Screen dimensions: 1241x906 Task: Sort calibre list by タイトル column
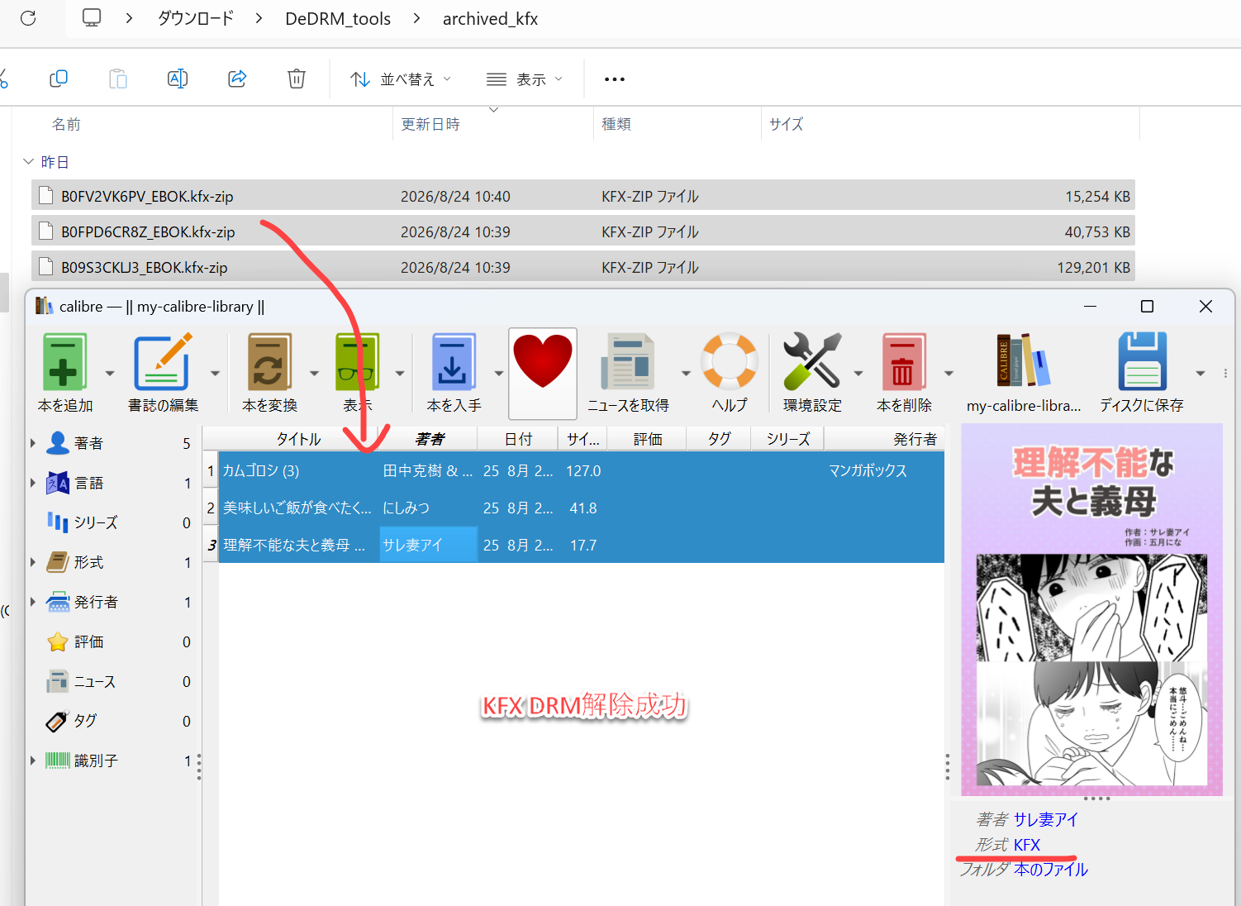click(x=298, y=439)
